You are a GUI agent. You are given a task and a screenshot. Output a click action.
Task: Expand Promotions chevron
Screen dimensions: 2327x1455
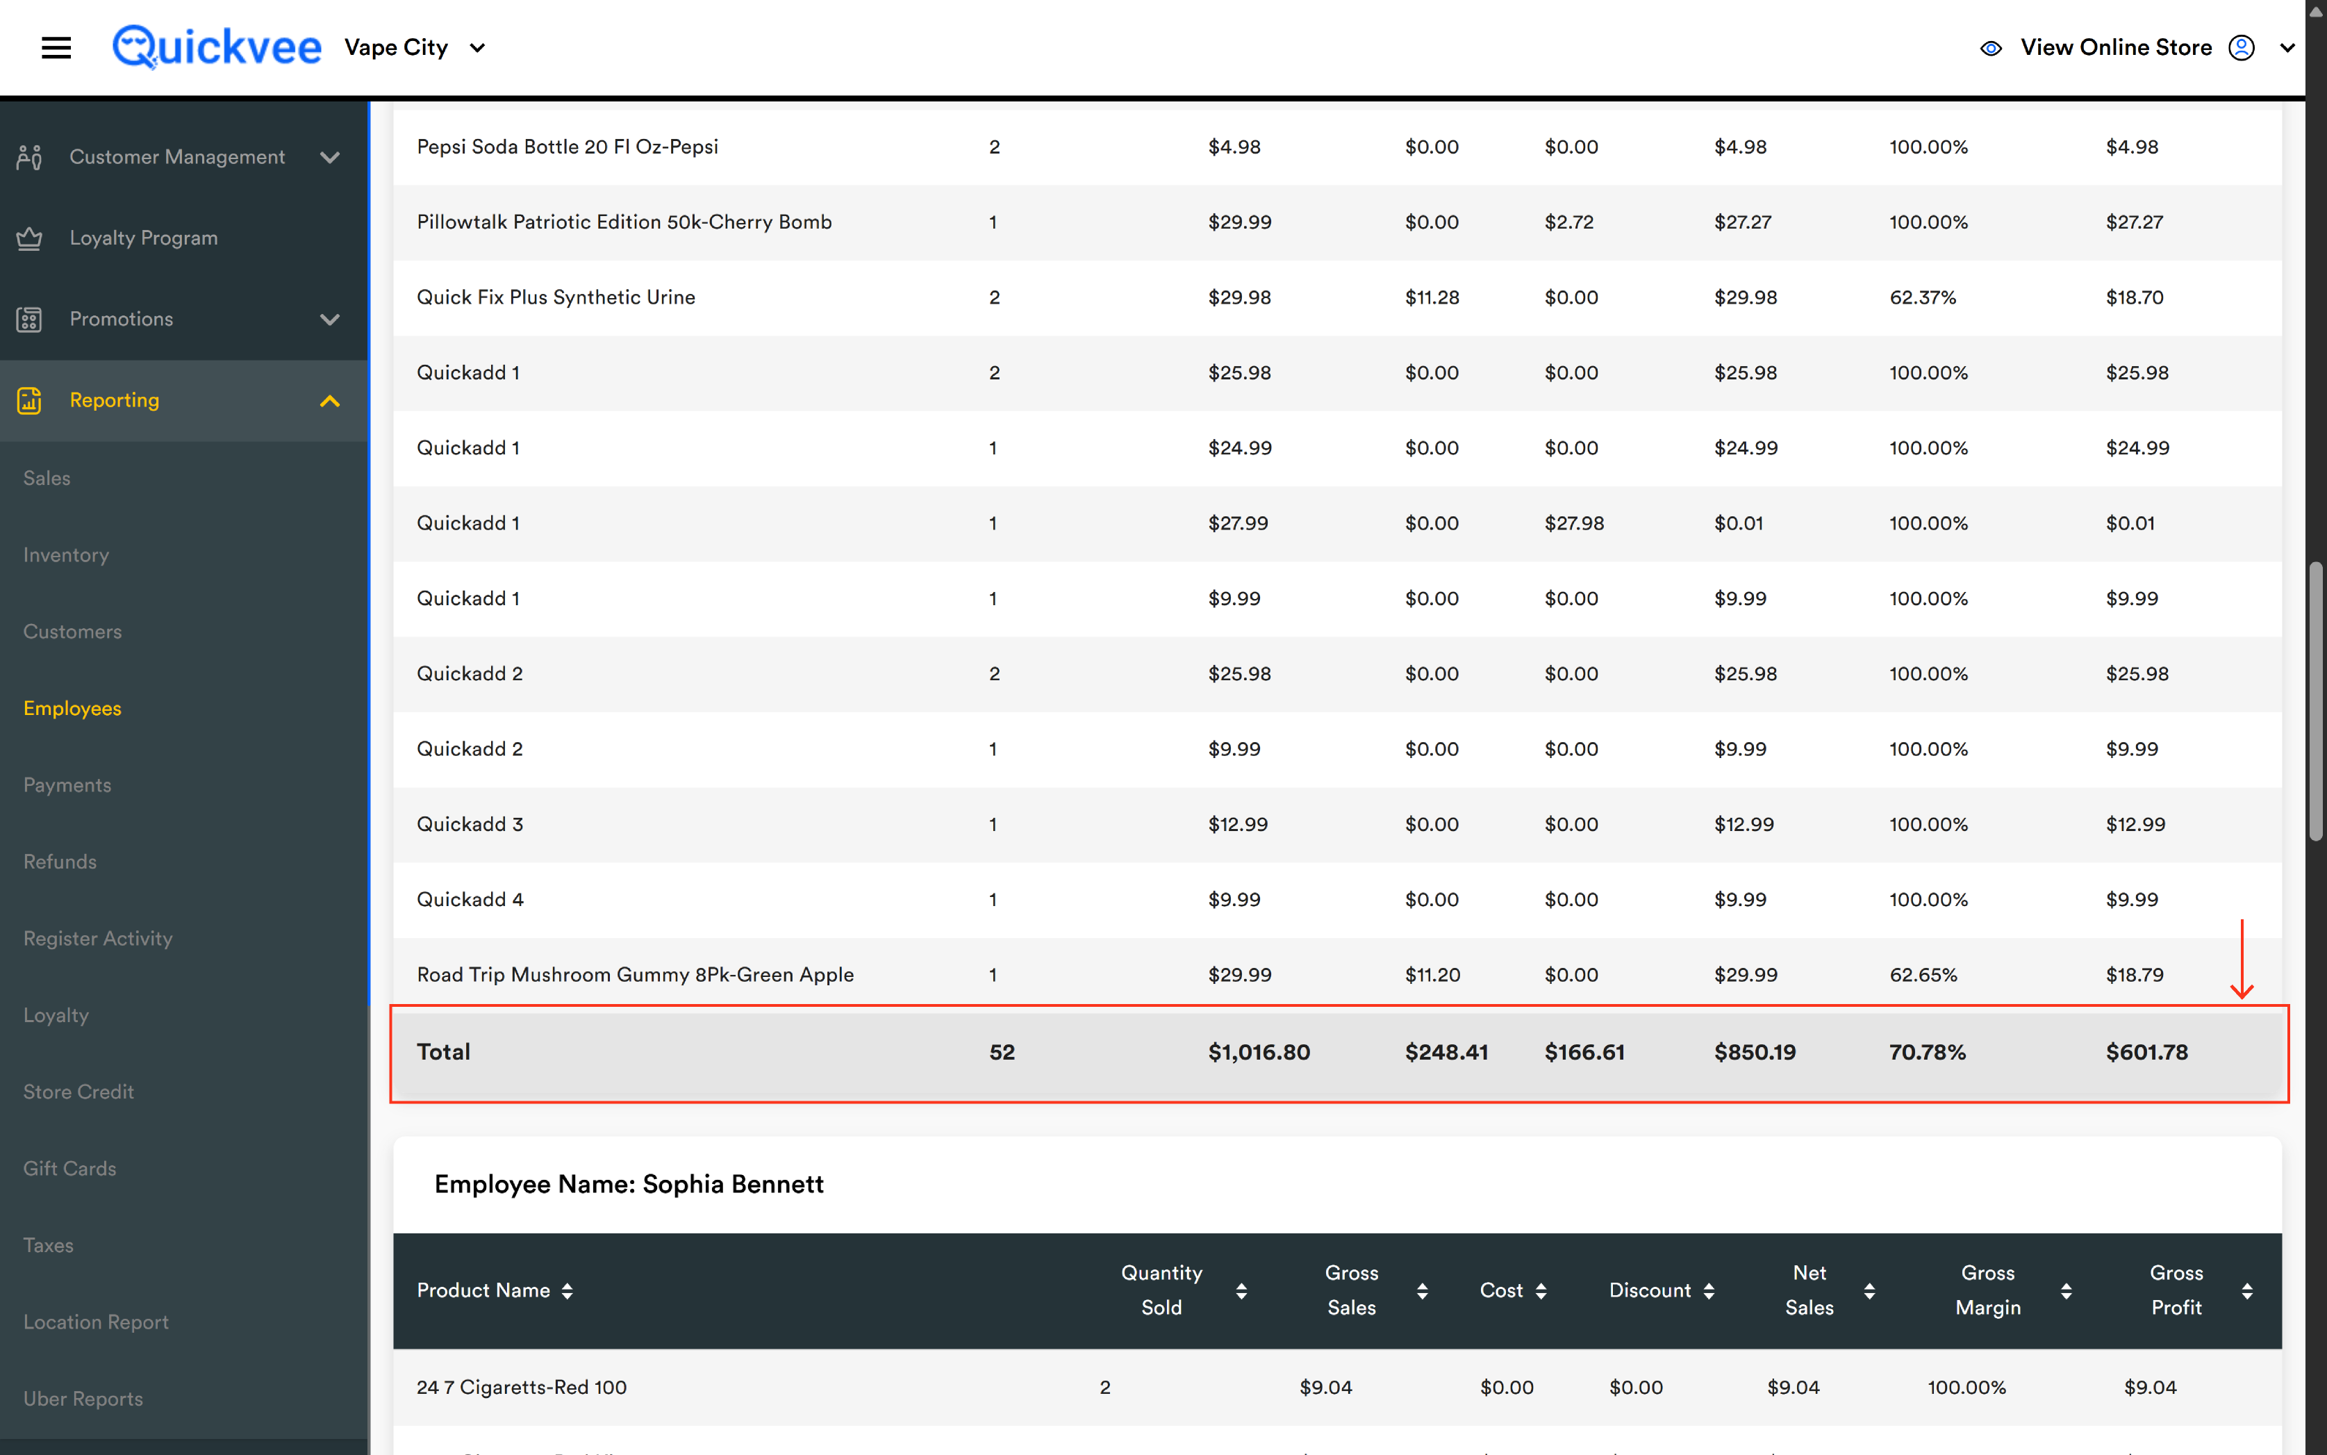pos(330,318)
